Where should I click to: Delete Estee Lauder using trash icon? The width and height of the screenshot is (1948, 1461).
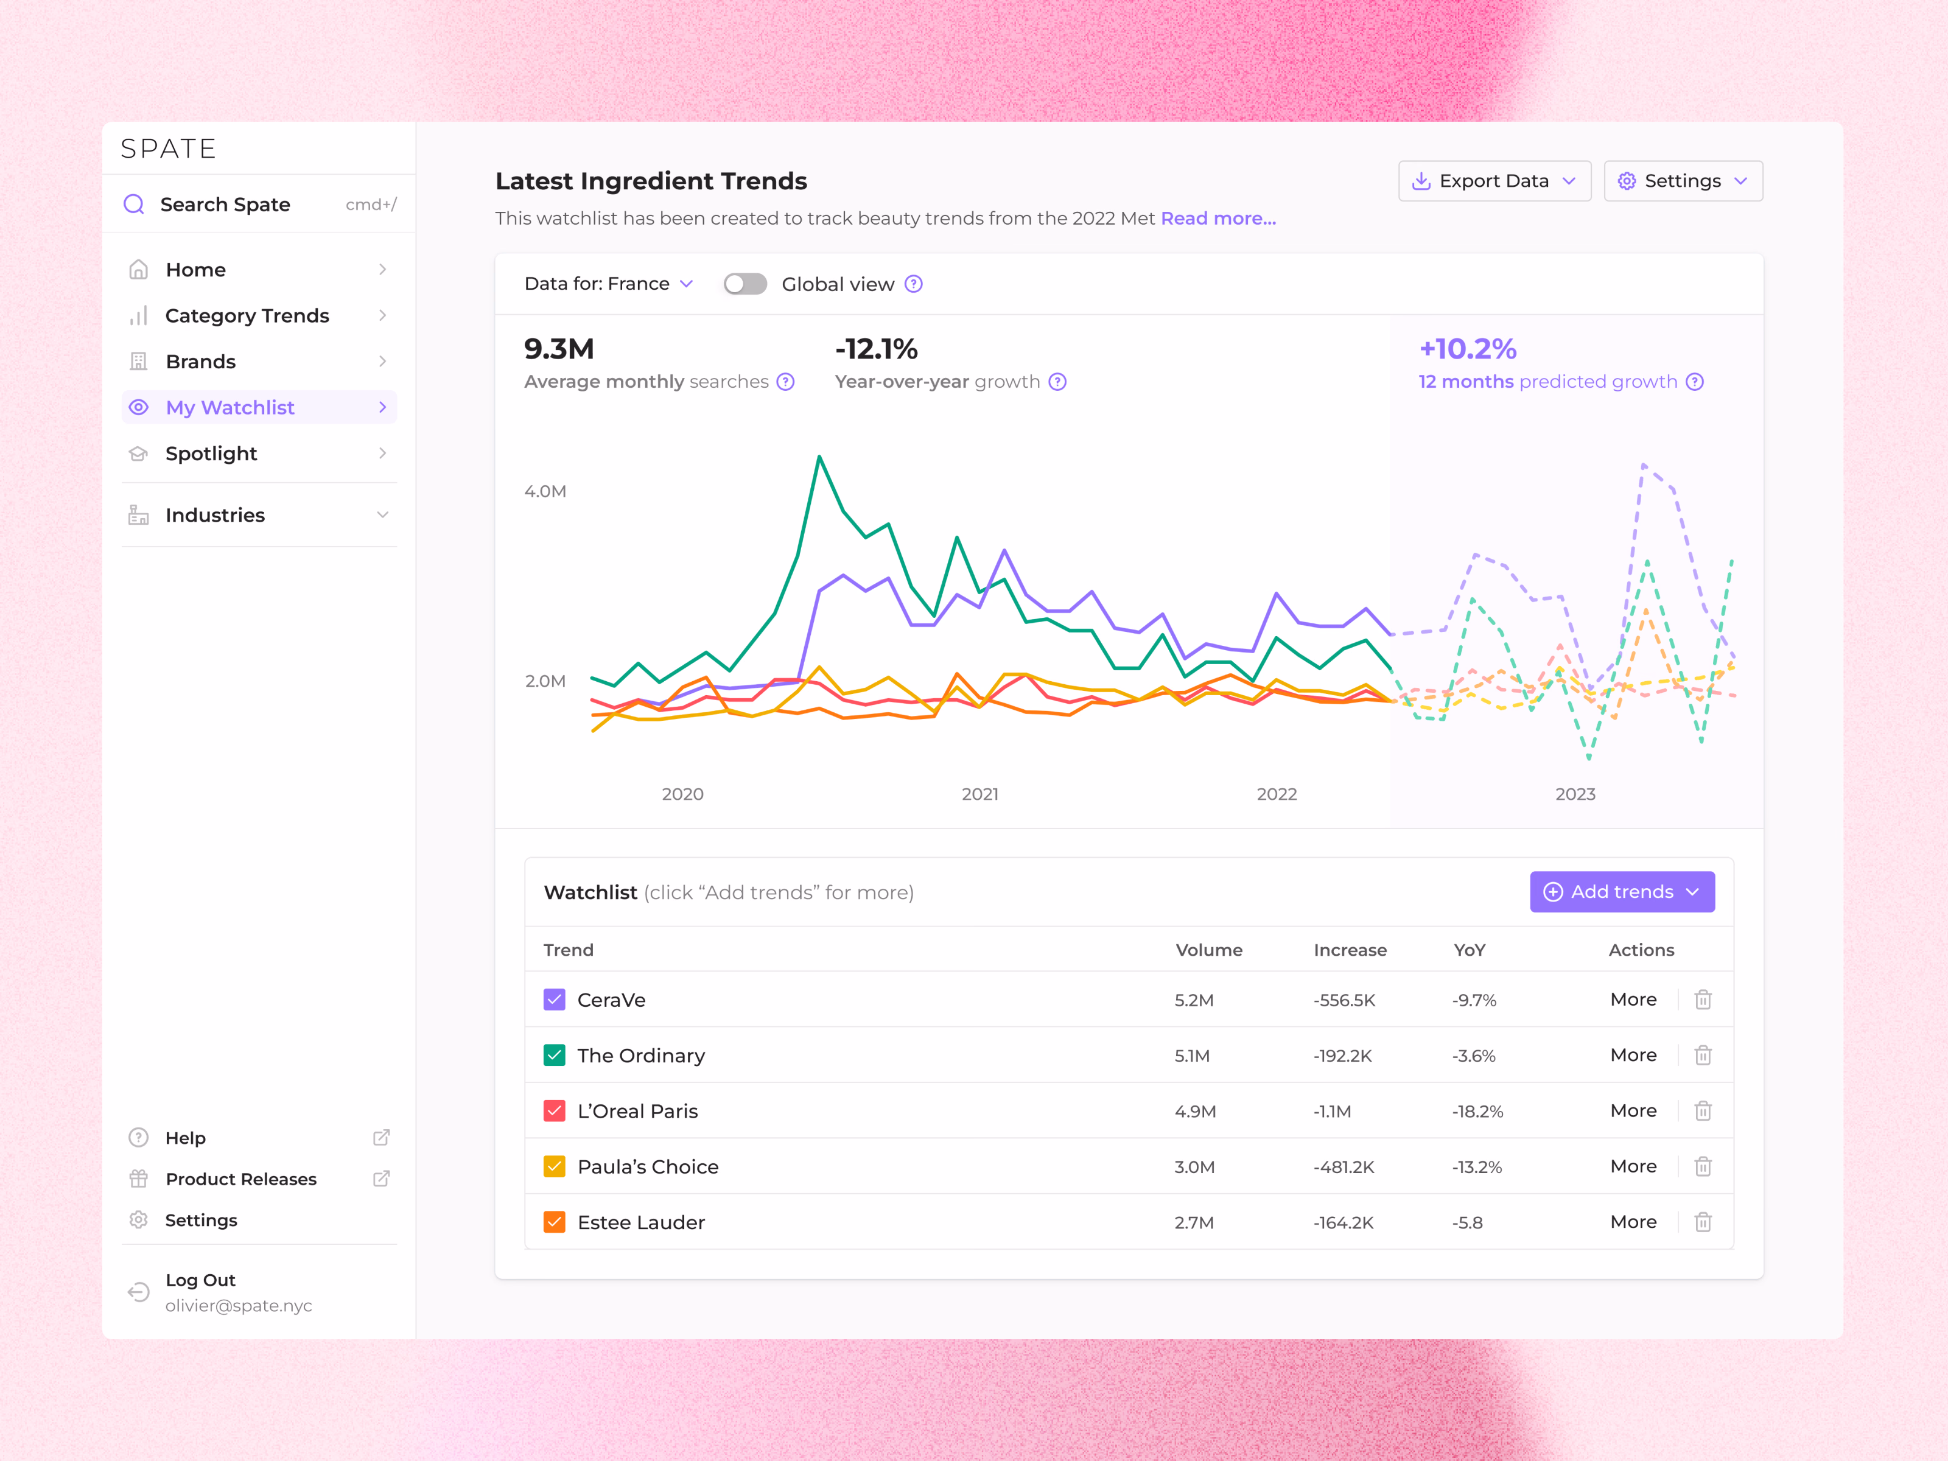point(1703,1222)
